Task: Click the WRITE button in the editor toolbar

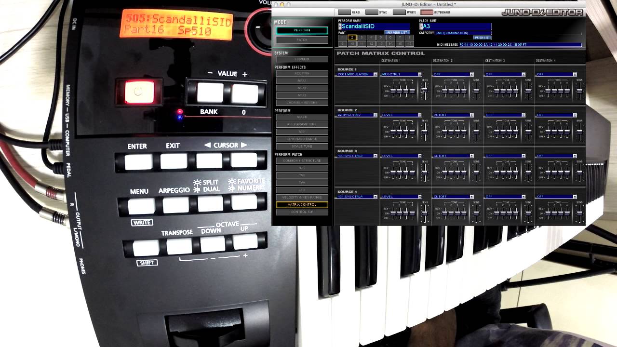Action: 399,12
